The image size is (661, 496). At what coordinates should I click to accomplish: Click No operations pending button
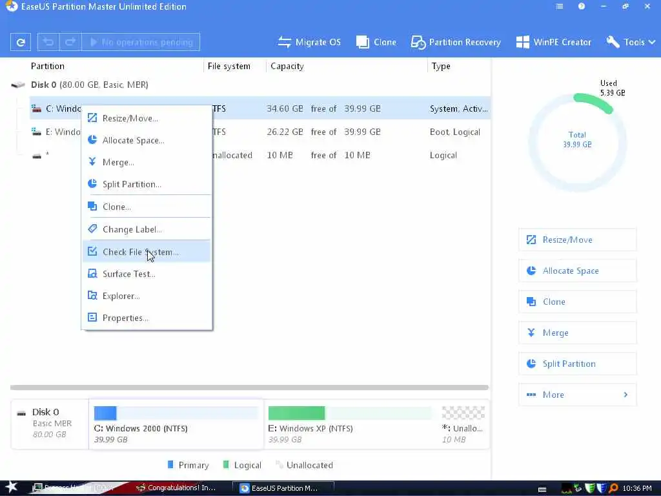point(141,42)
